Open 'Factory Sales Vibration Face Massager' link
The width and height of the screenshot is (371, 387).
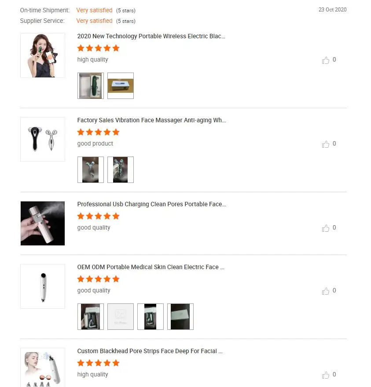(x=151, y=120)
